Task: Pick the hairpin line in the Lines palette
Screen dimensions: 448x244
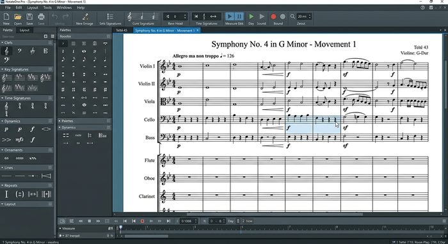Action: click(x=46, y=176)
